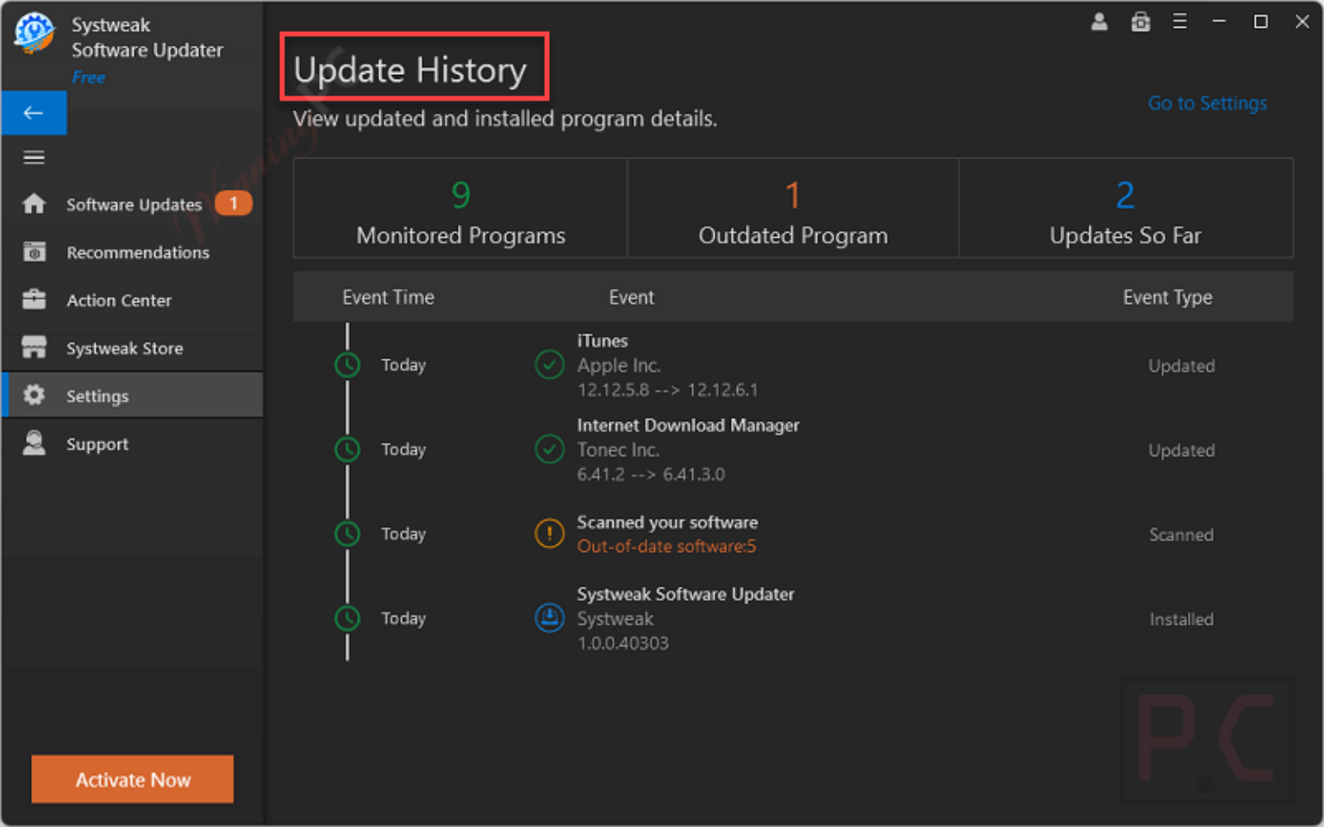Viewport: 1324px width, 827px height.
Task: Click the Activate Now button
Action: [x=133, y=780]
